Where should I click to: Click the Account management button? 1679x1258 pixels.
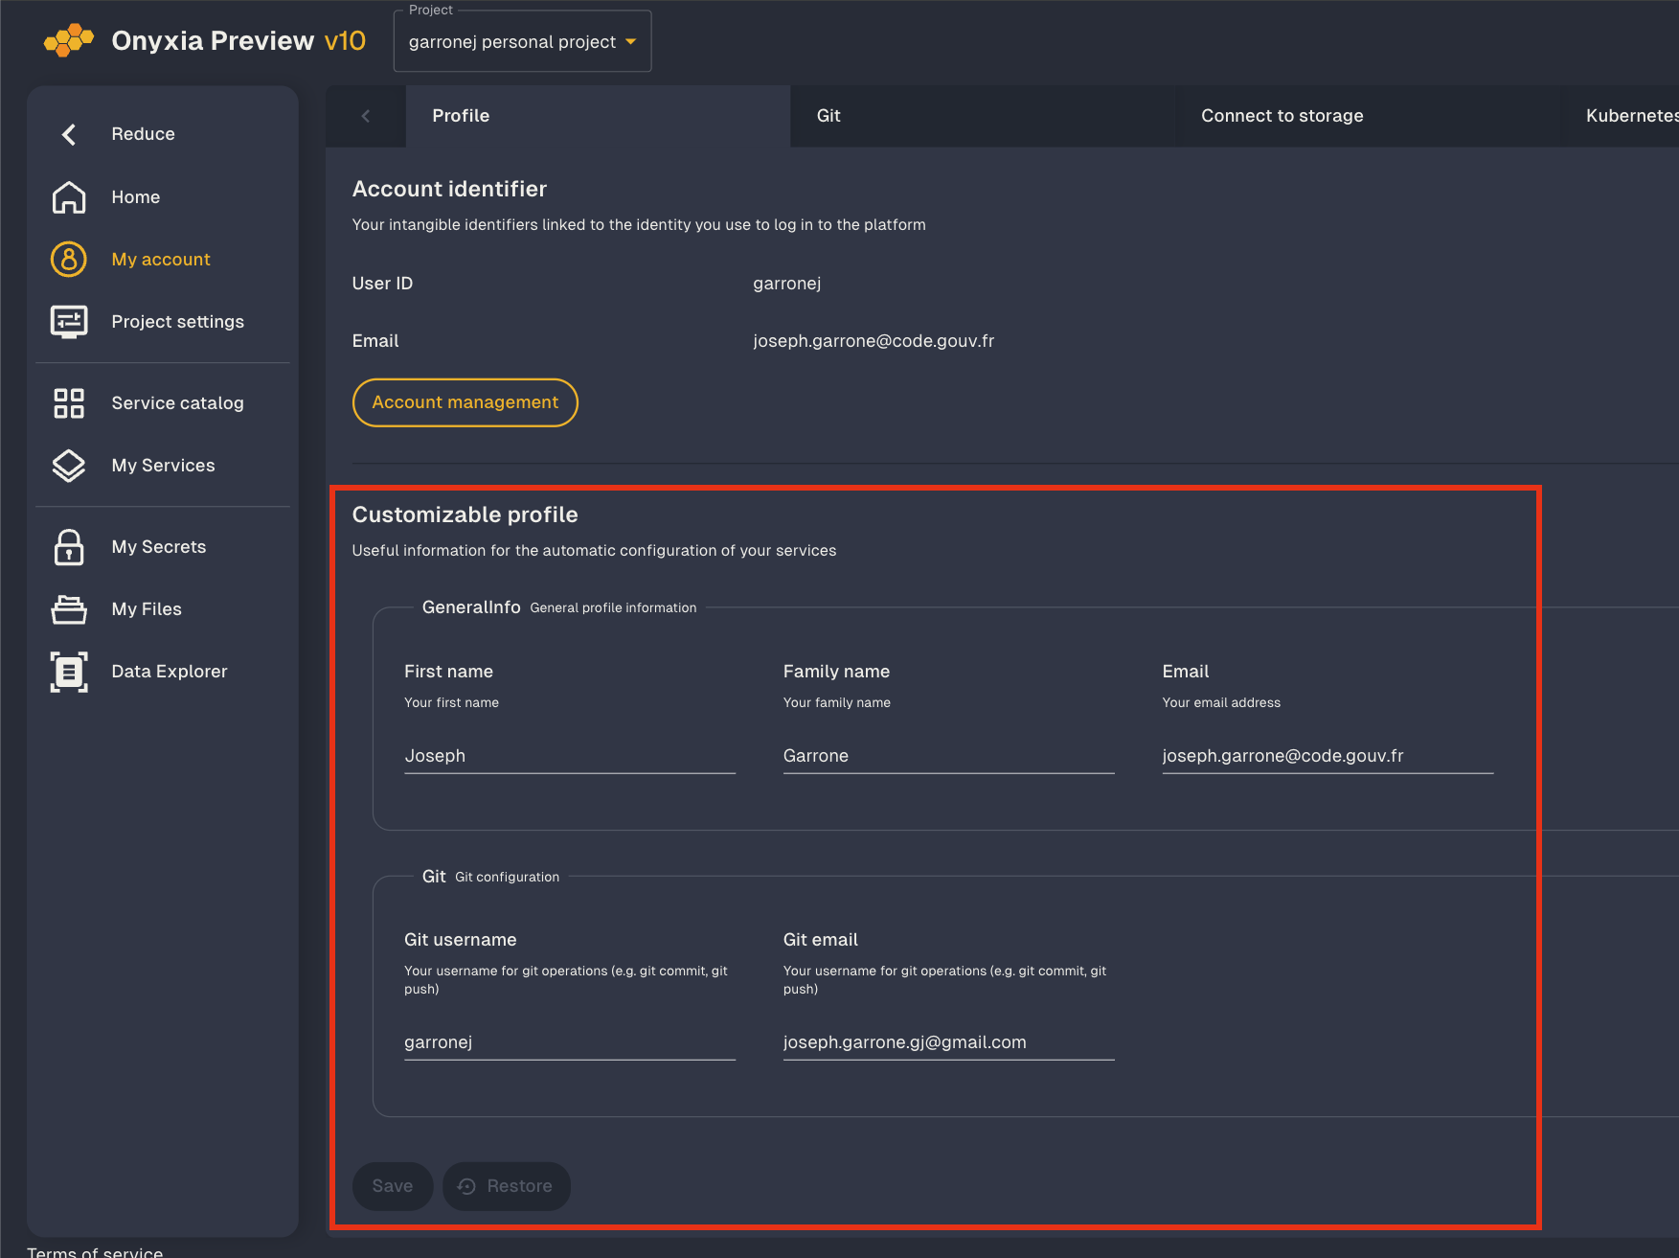pos(465,402)
